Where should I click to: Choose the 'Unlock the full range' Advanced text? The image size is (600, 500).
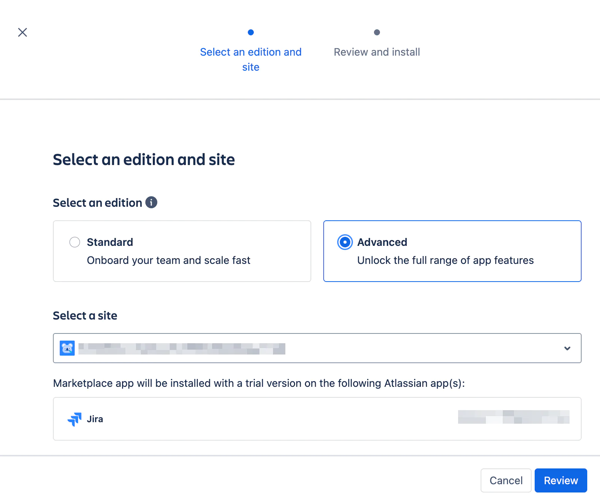[x=445, y=260]
